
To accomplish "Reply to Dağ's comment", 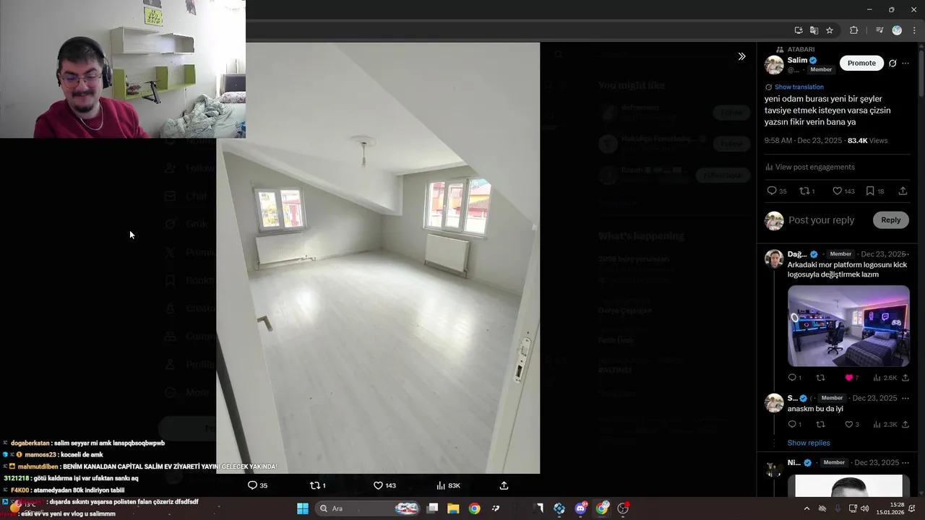I will pyautogui.click(x=794, y=378).
